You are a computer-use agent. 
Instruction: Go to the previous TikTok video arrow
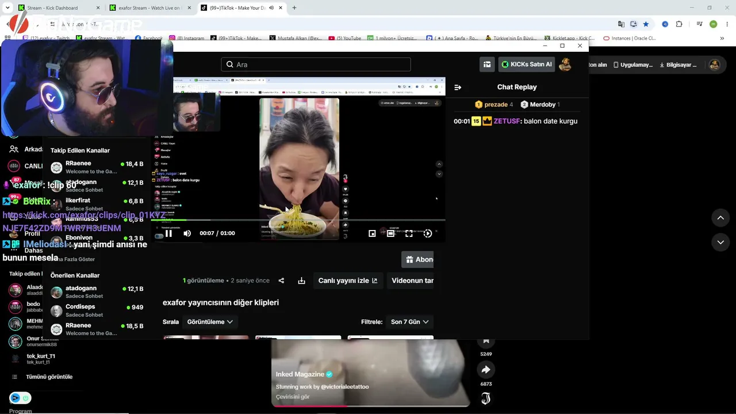720,218
